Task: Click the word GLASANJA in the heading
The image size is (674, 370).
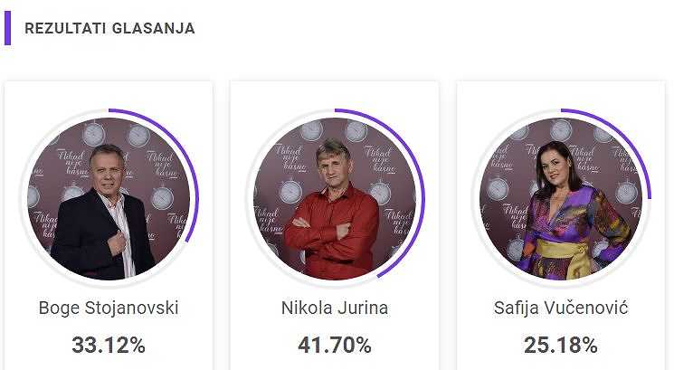Action: coord(154,28)
